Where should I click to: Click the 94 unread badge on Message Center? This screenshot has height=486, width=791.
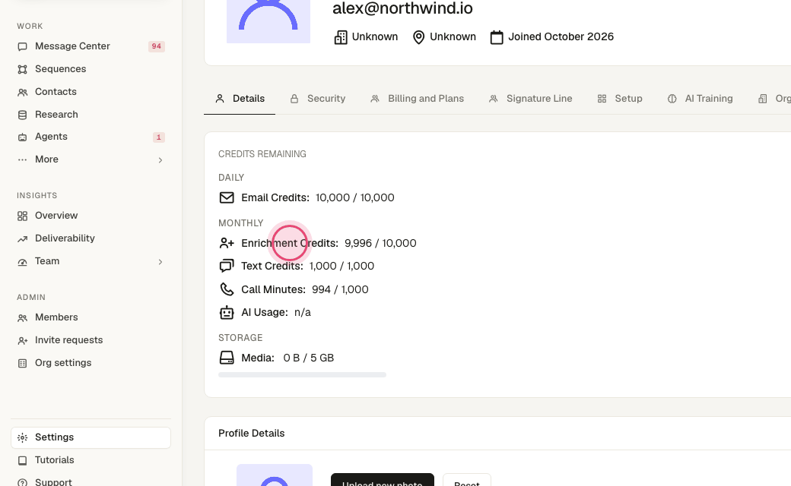(x=157, y=46)
